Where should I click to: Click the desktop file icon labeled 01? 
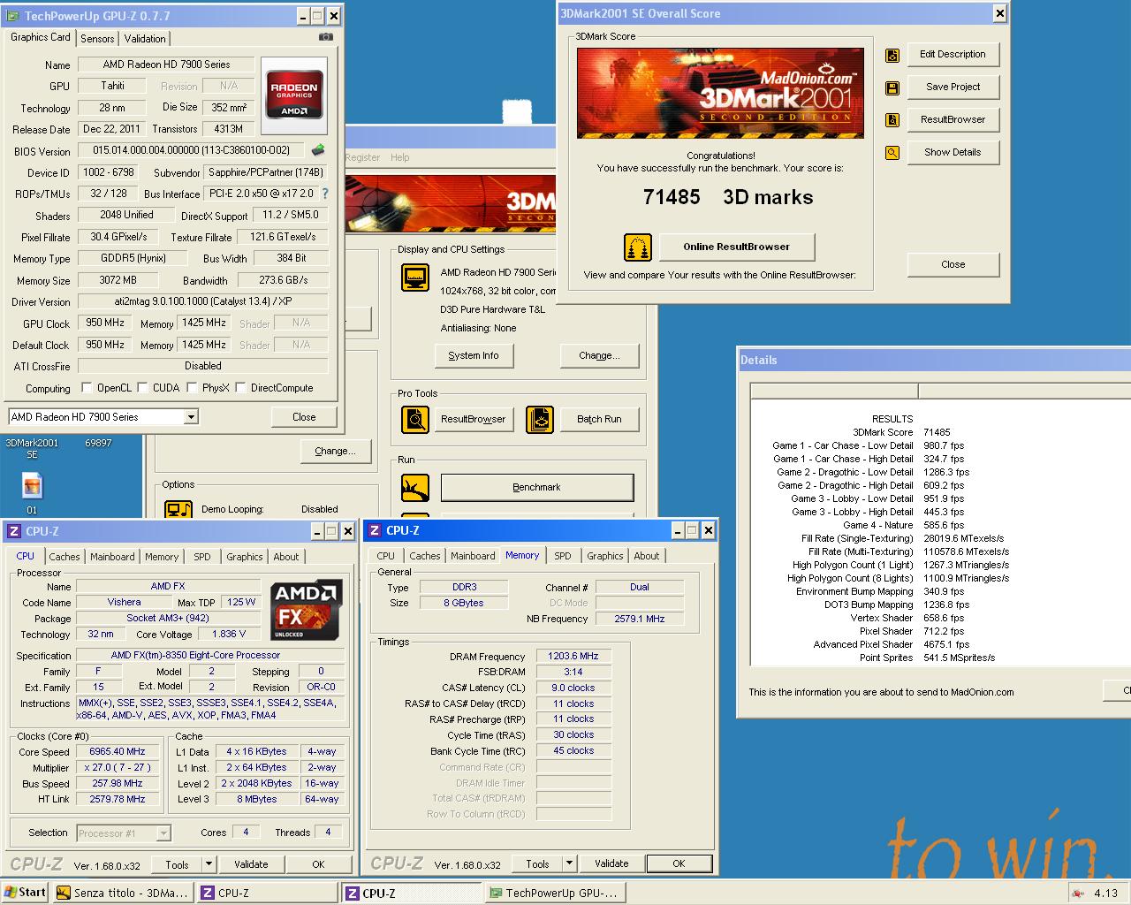coord(32,485)
